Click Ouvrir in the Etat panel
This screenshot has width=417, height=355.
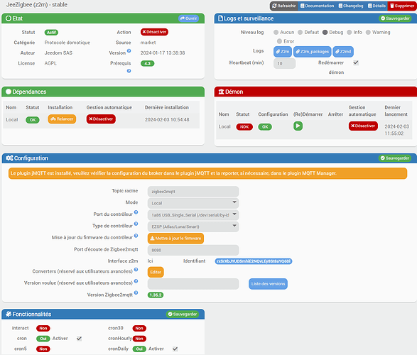tap(188, 18)
